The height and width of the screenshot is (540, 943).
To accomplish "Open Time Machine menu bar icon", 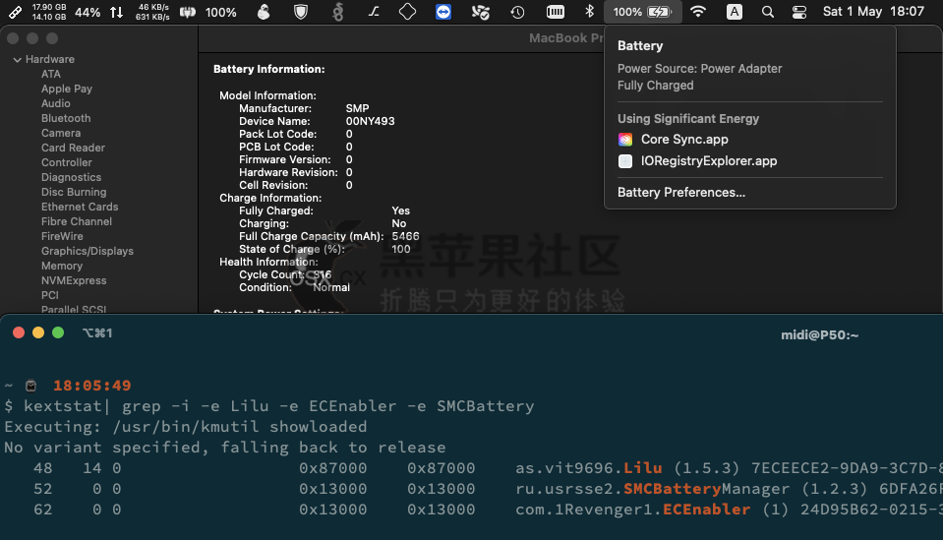I will tap(517, 12).
